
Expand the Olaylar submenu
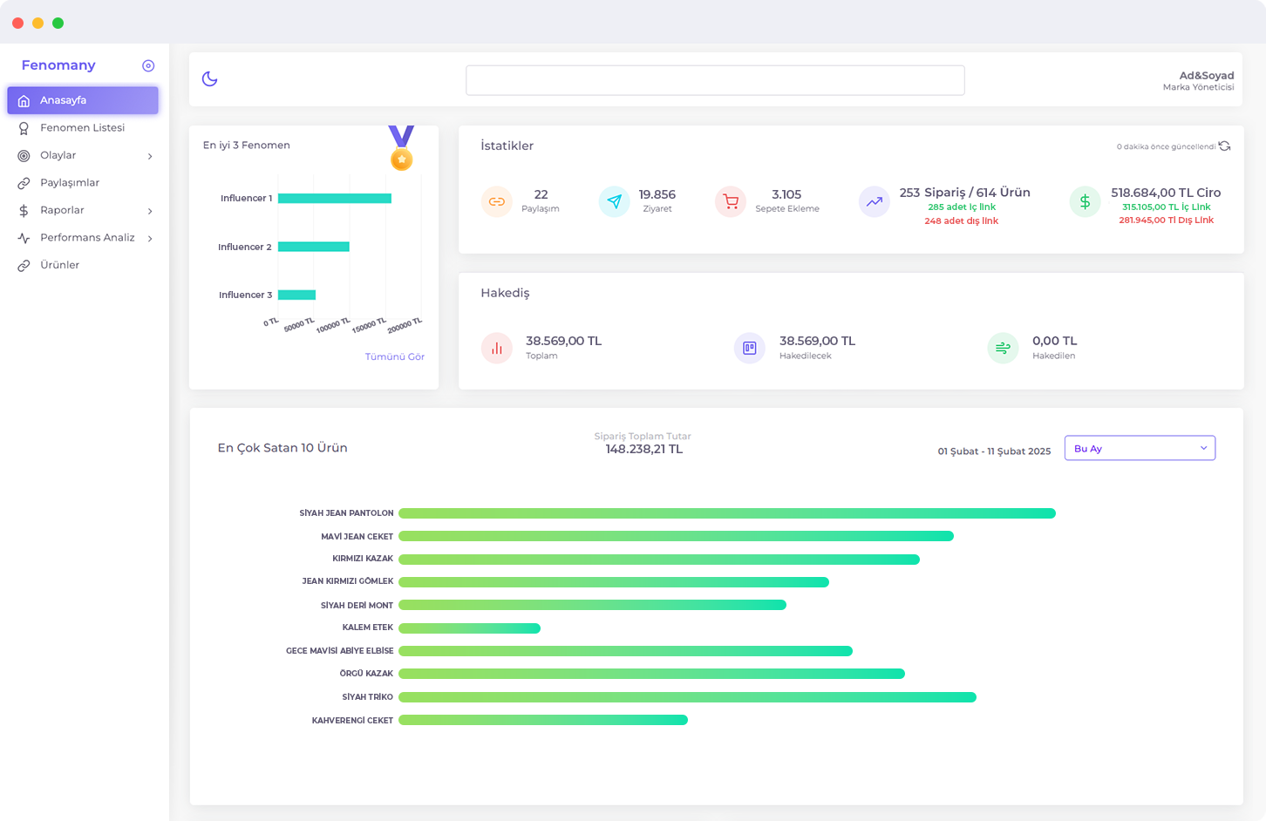click(150, 156)
